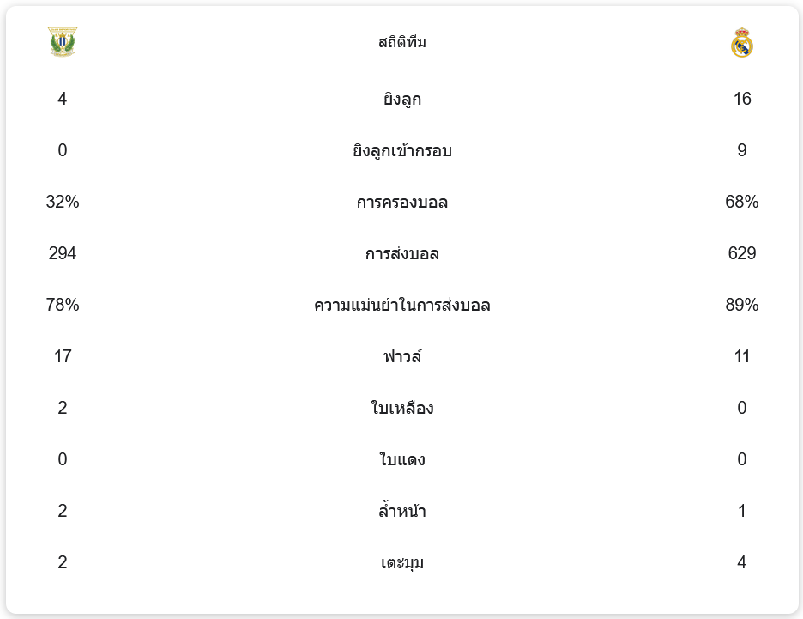Click the 68% possession value
803x619 pixels.
742,202
